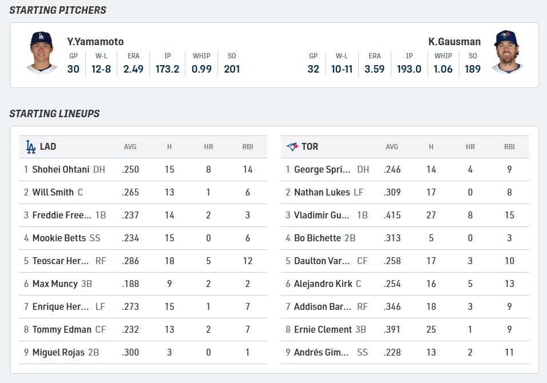Open Y.Yamamoto's headshot photo
Image resolution: width=547 pixels, height=383 pixels.
click(x=42, y=53)
